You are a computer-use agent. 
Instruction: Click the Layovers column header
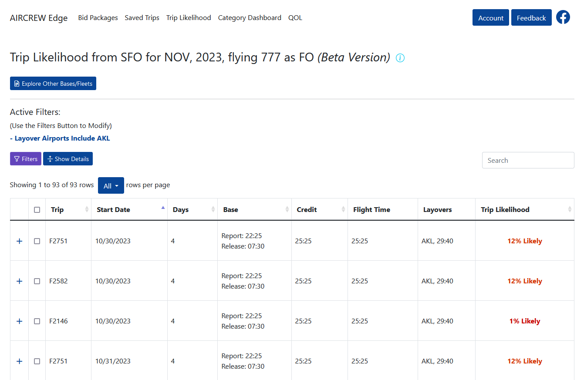coord(447,210)
